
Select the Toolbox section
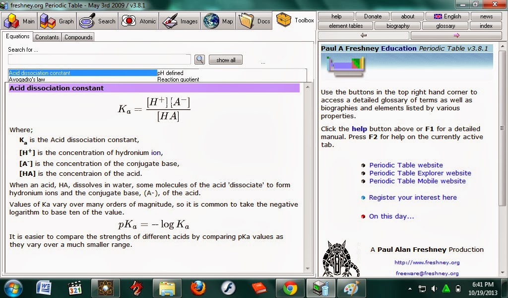click(x=295, y=20)
